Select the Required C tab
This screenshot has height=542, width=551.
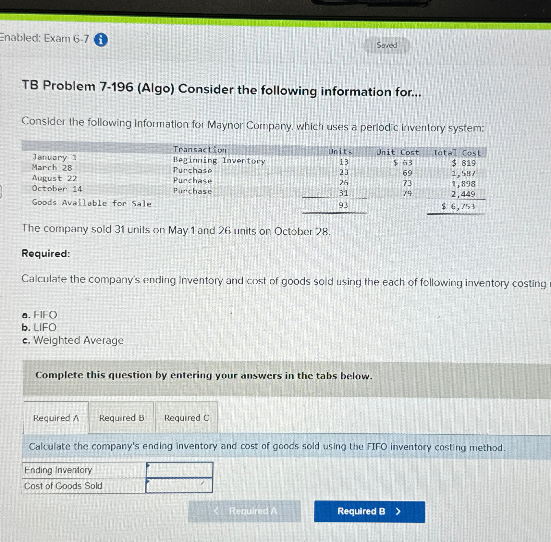(x=187, y=418)
